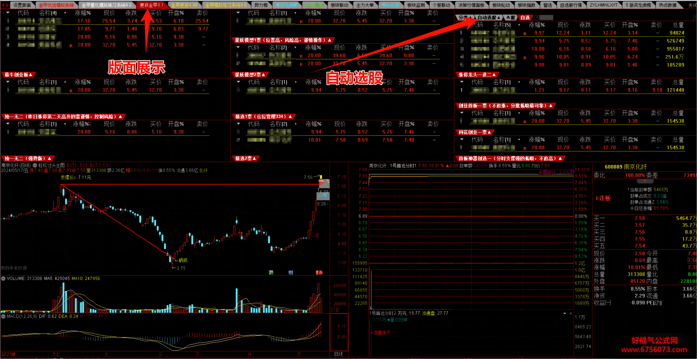Click the 自选 red tab
The image size is (697, 359).
pyautogui.click(x=525, y=17)
